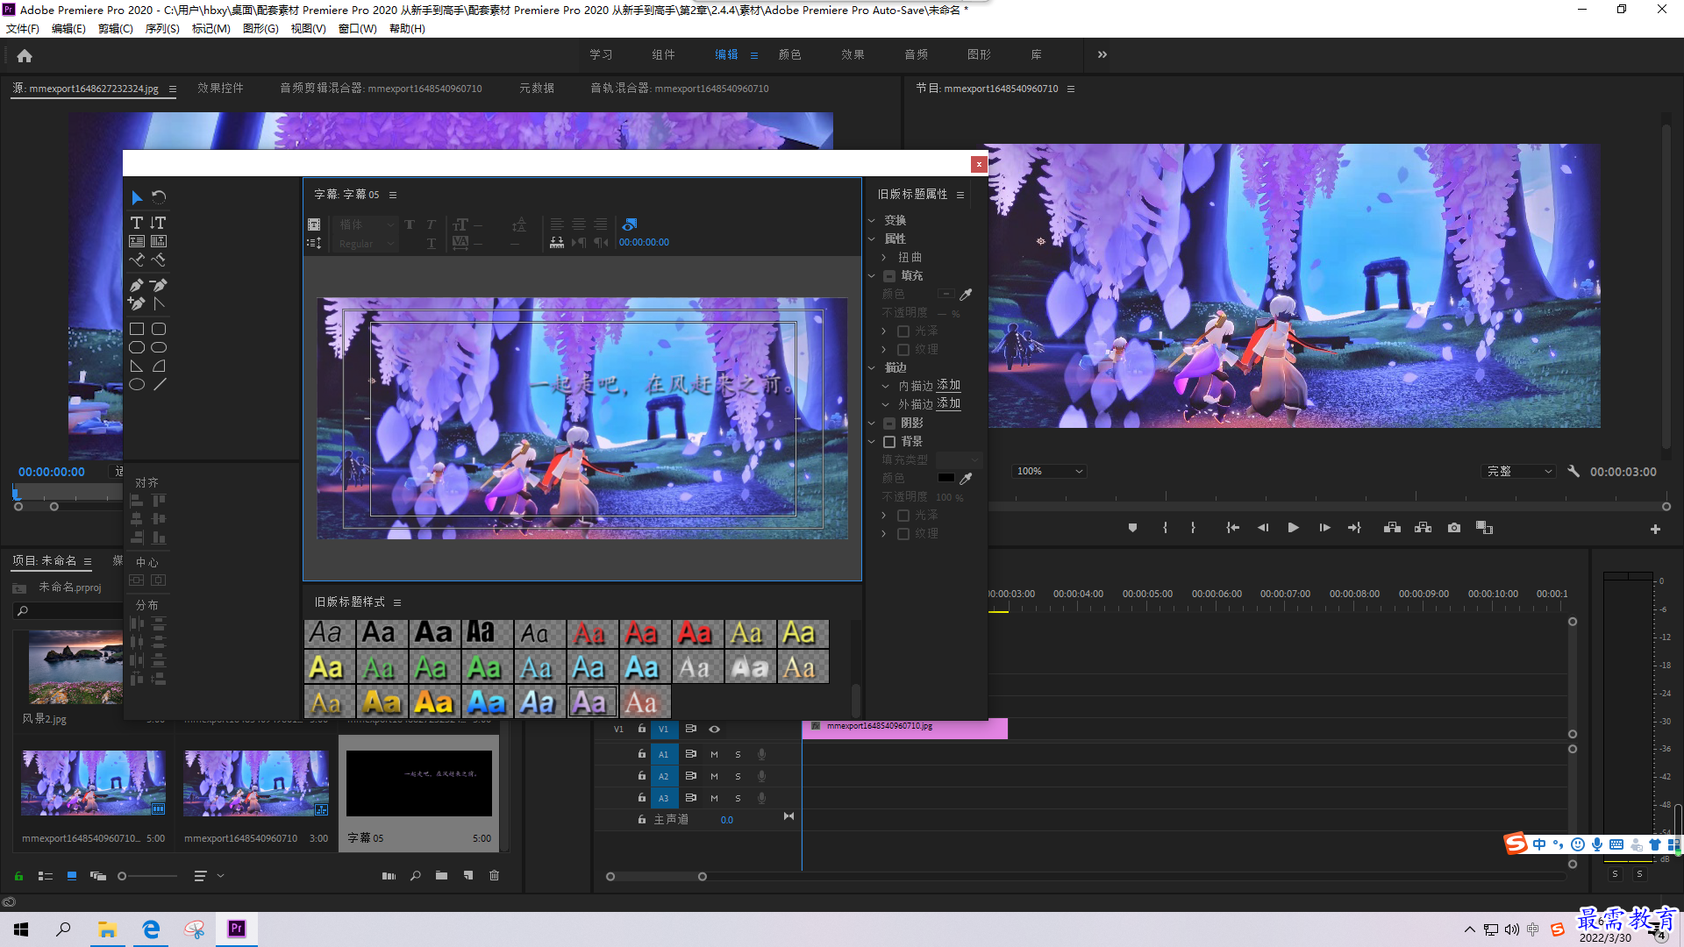Select the Convert Anchor Point tool

pyautogui.click(x=159, y=303)
